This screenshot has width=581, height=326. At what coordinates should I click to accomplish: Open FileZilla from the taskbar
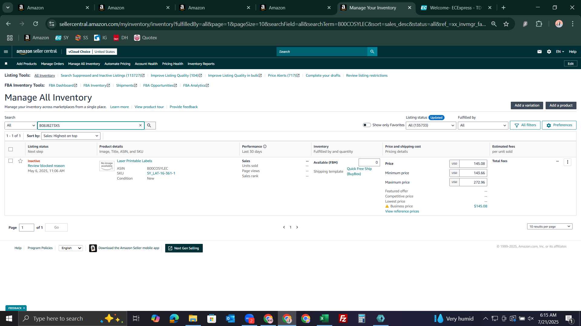(343, 318)
